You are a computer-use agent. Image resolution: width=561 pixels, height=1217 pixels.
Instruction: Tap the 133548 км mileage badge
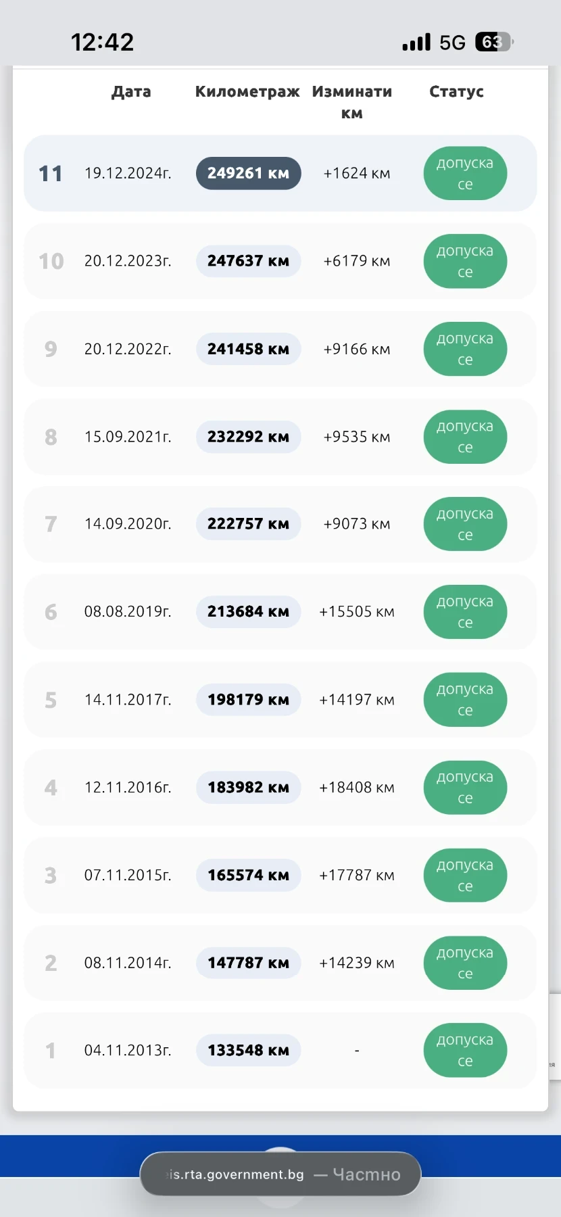pyautogui.click(x=248, y=1050)
